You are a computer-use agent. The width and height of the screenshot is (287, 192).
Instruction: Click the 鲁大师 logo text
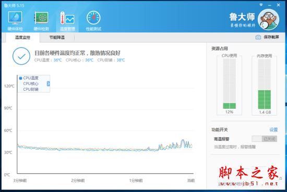[x=242, y=17]
